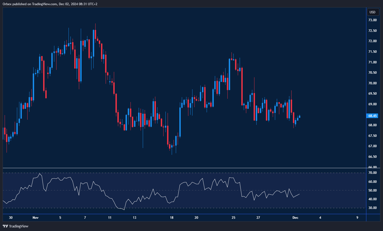Click the 9 date label on the time axis
Image resolution: width=383 pixels, height=231 pixels.
coord(357,218)
